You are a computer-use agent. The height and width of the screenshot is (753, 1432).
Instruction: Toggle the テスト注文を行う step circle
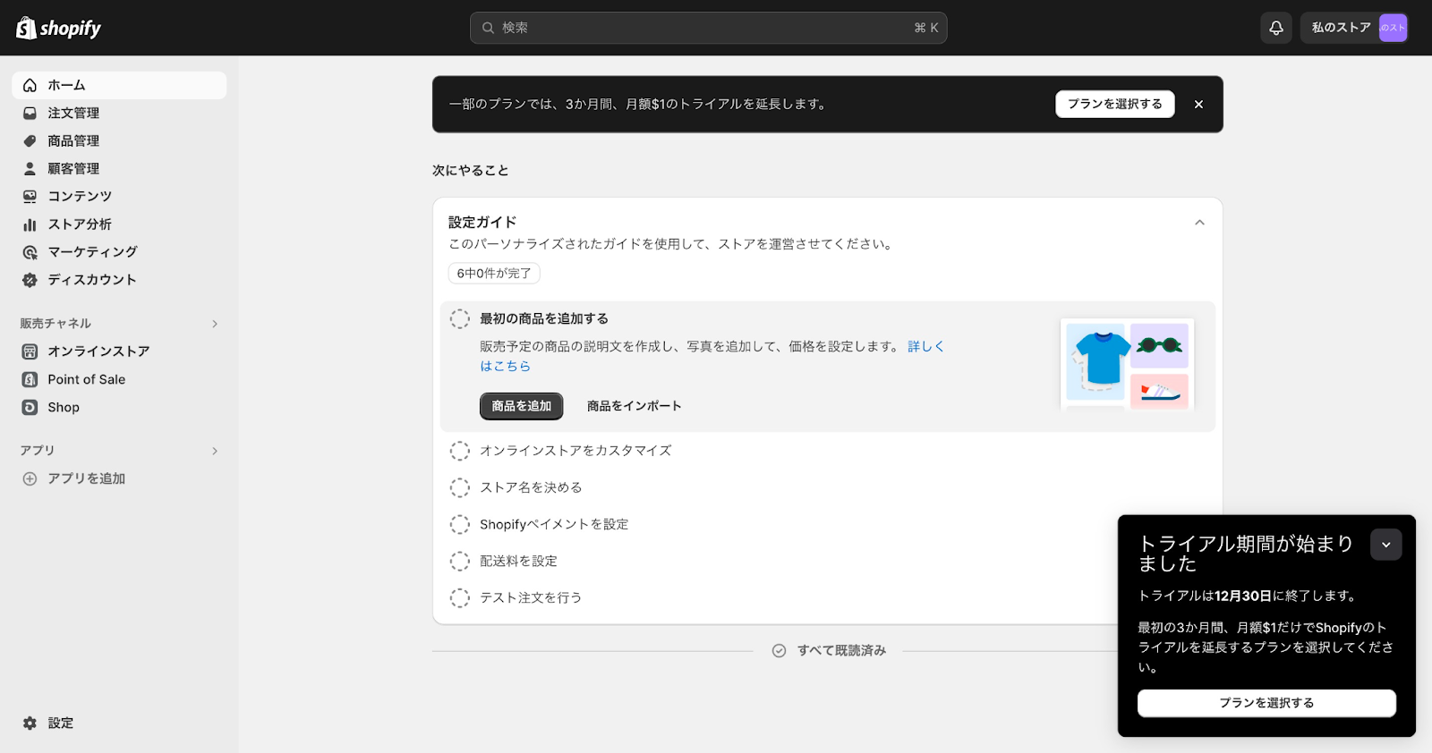click(459, 597)
